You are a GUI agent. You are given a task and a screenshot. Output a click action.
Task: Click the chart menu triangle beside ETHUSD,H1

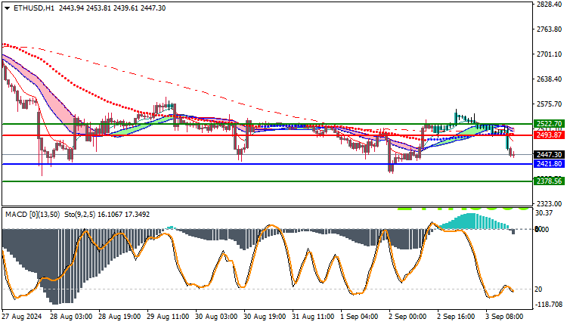8,8
